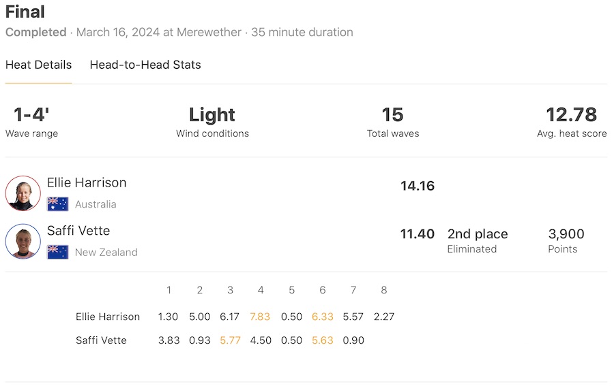Click the 3,900 points value
This screenshot has height=386, width=614.
click(x=566, y=234)
